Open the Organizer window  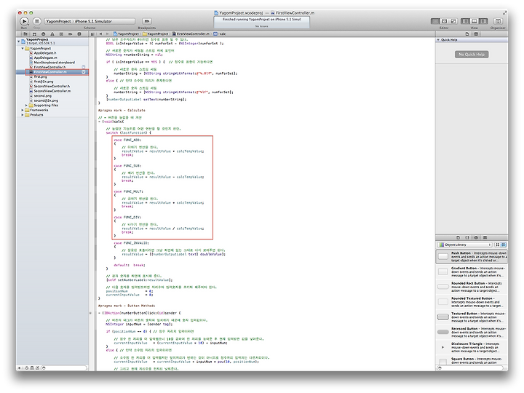tap(498, 21)
